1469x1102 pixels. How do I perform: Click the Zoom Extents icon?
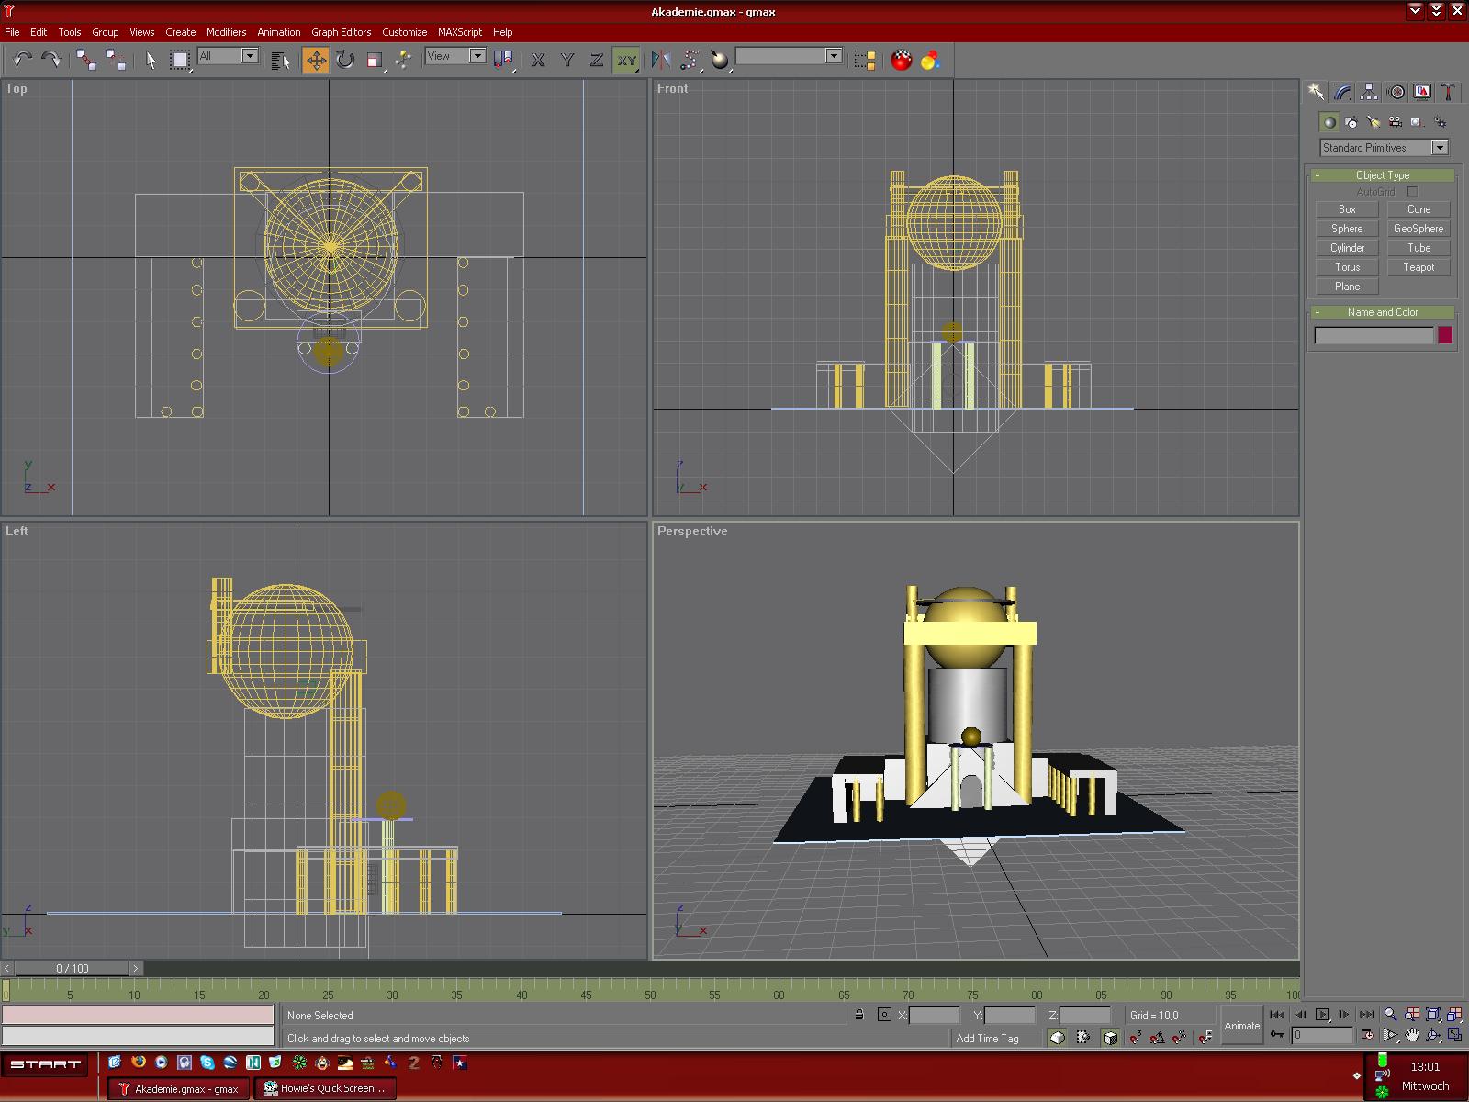pyautogui.click(x=1433, y=1014)
